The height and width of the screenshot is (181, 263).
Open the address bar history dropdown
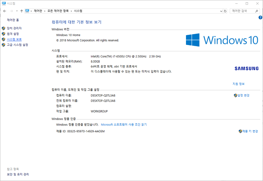(x=221, y=11)
